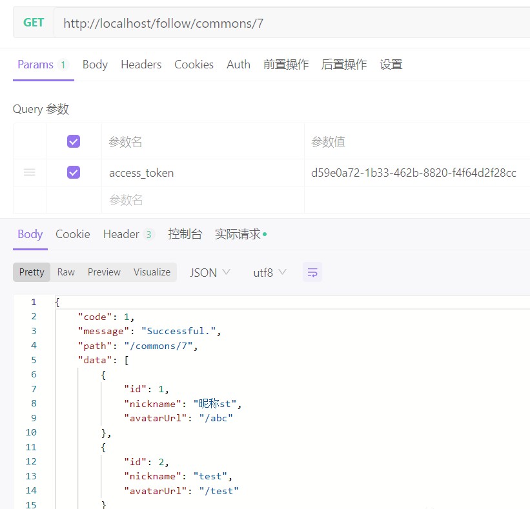Switch response view to Raw
This screenshot has height=509, width=530.
(66, 272)
